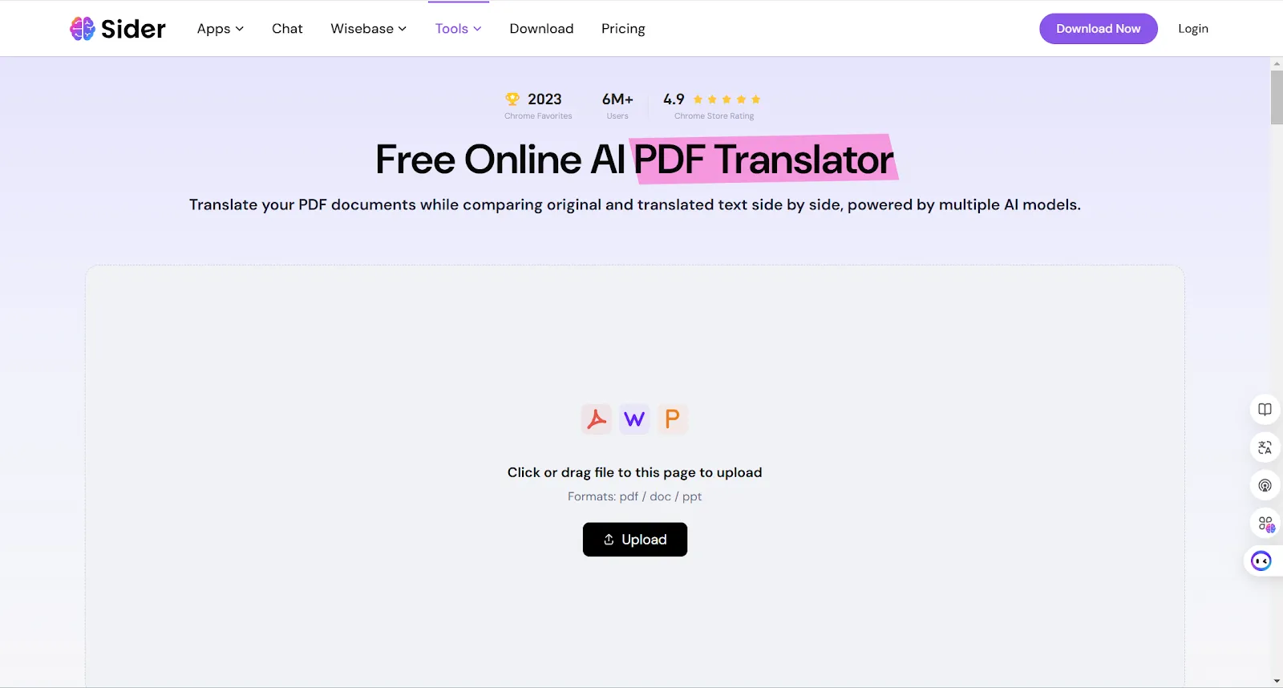Screen dimensions: 1283x688
Task: Select the PDF file format icon
Action: (x=597, y=419)
